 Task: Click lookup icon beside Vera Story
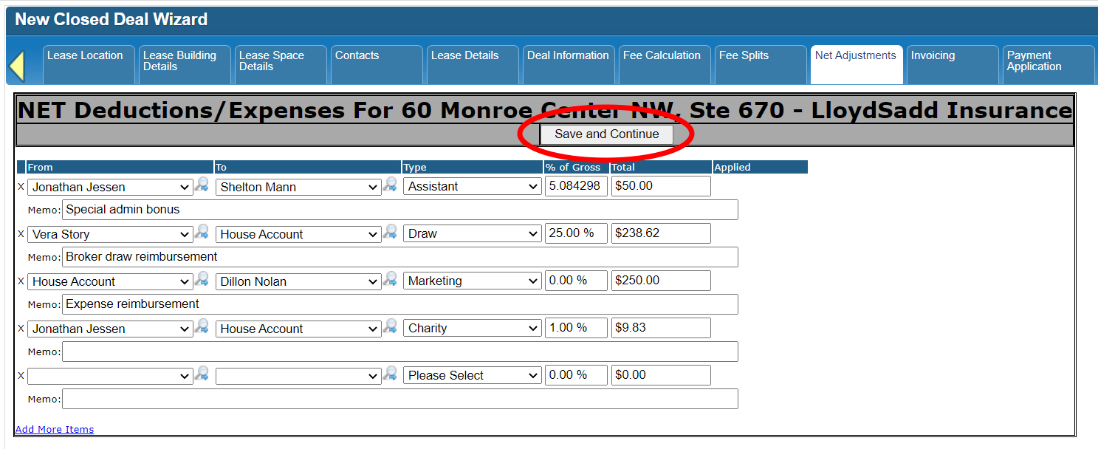click(x=202, y=233)
